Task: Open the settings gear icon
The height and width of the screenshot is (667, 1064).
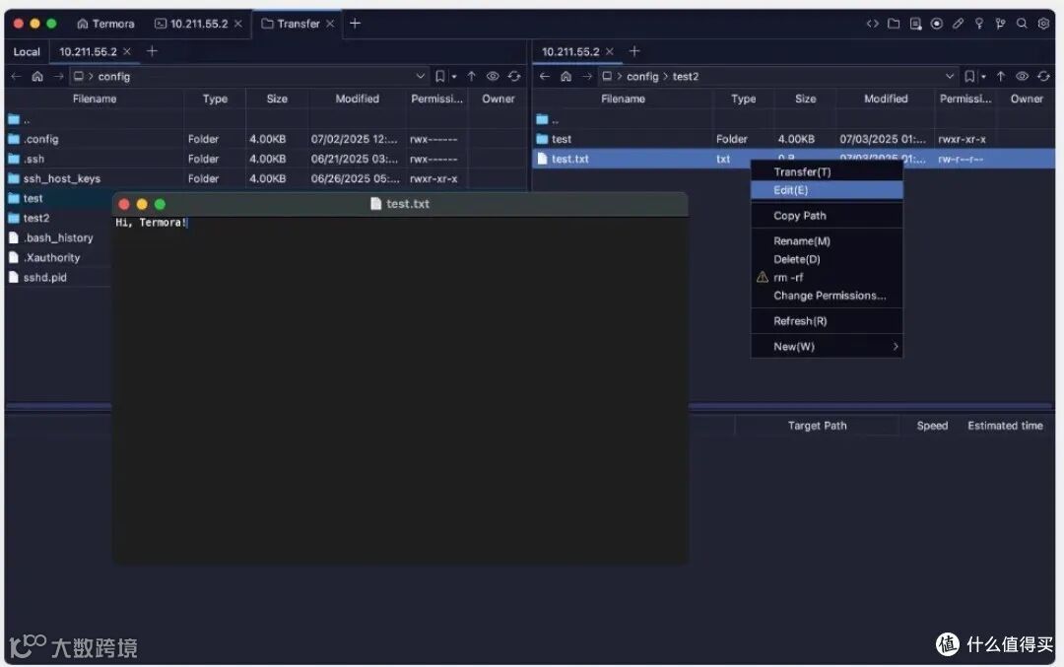Action: point(1043,24)
